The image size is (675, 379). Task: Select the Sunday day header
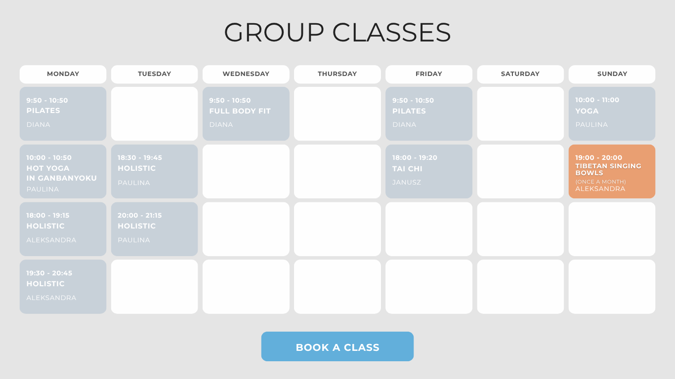612,74
